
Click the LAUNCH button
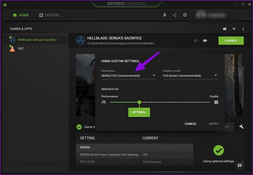231,41
